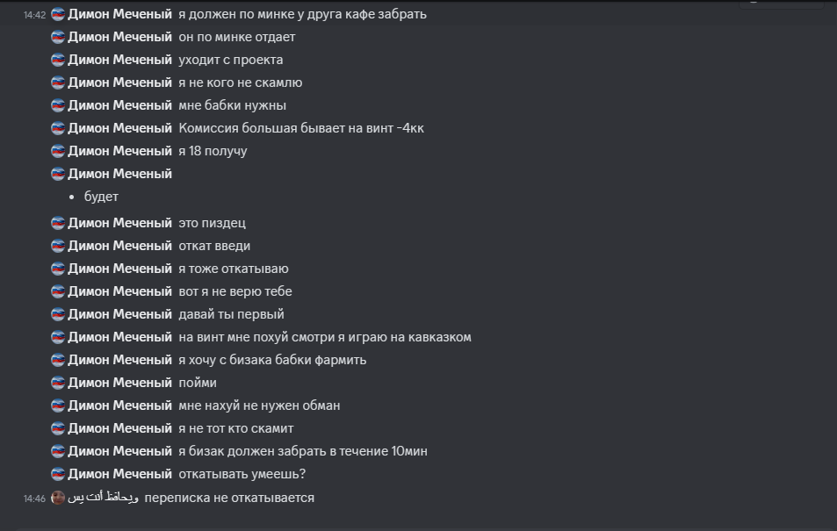
Task: Click username on "я не кого не скамлю" line
Action: [x=119, y=83]
